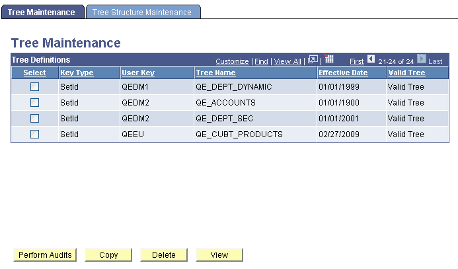Click the View button
Image resolution: width=458 pixels, height=269 pixels.
click(x=219, y=255)
